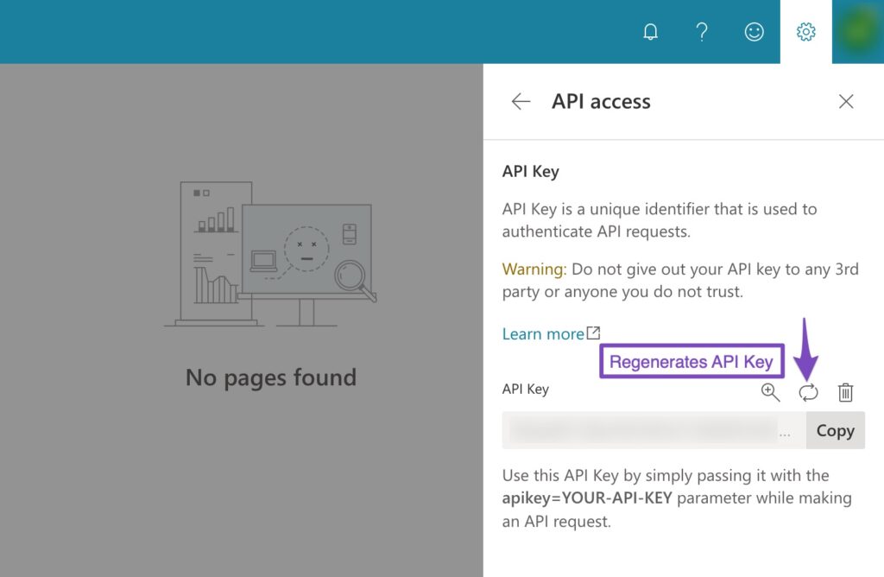Go back using the left arrow

pos(521,102)
